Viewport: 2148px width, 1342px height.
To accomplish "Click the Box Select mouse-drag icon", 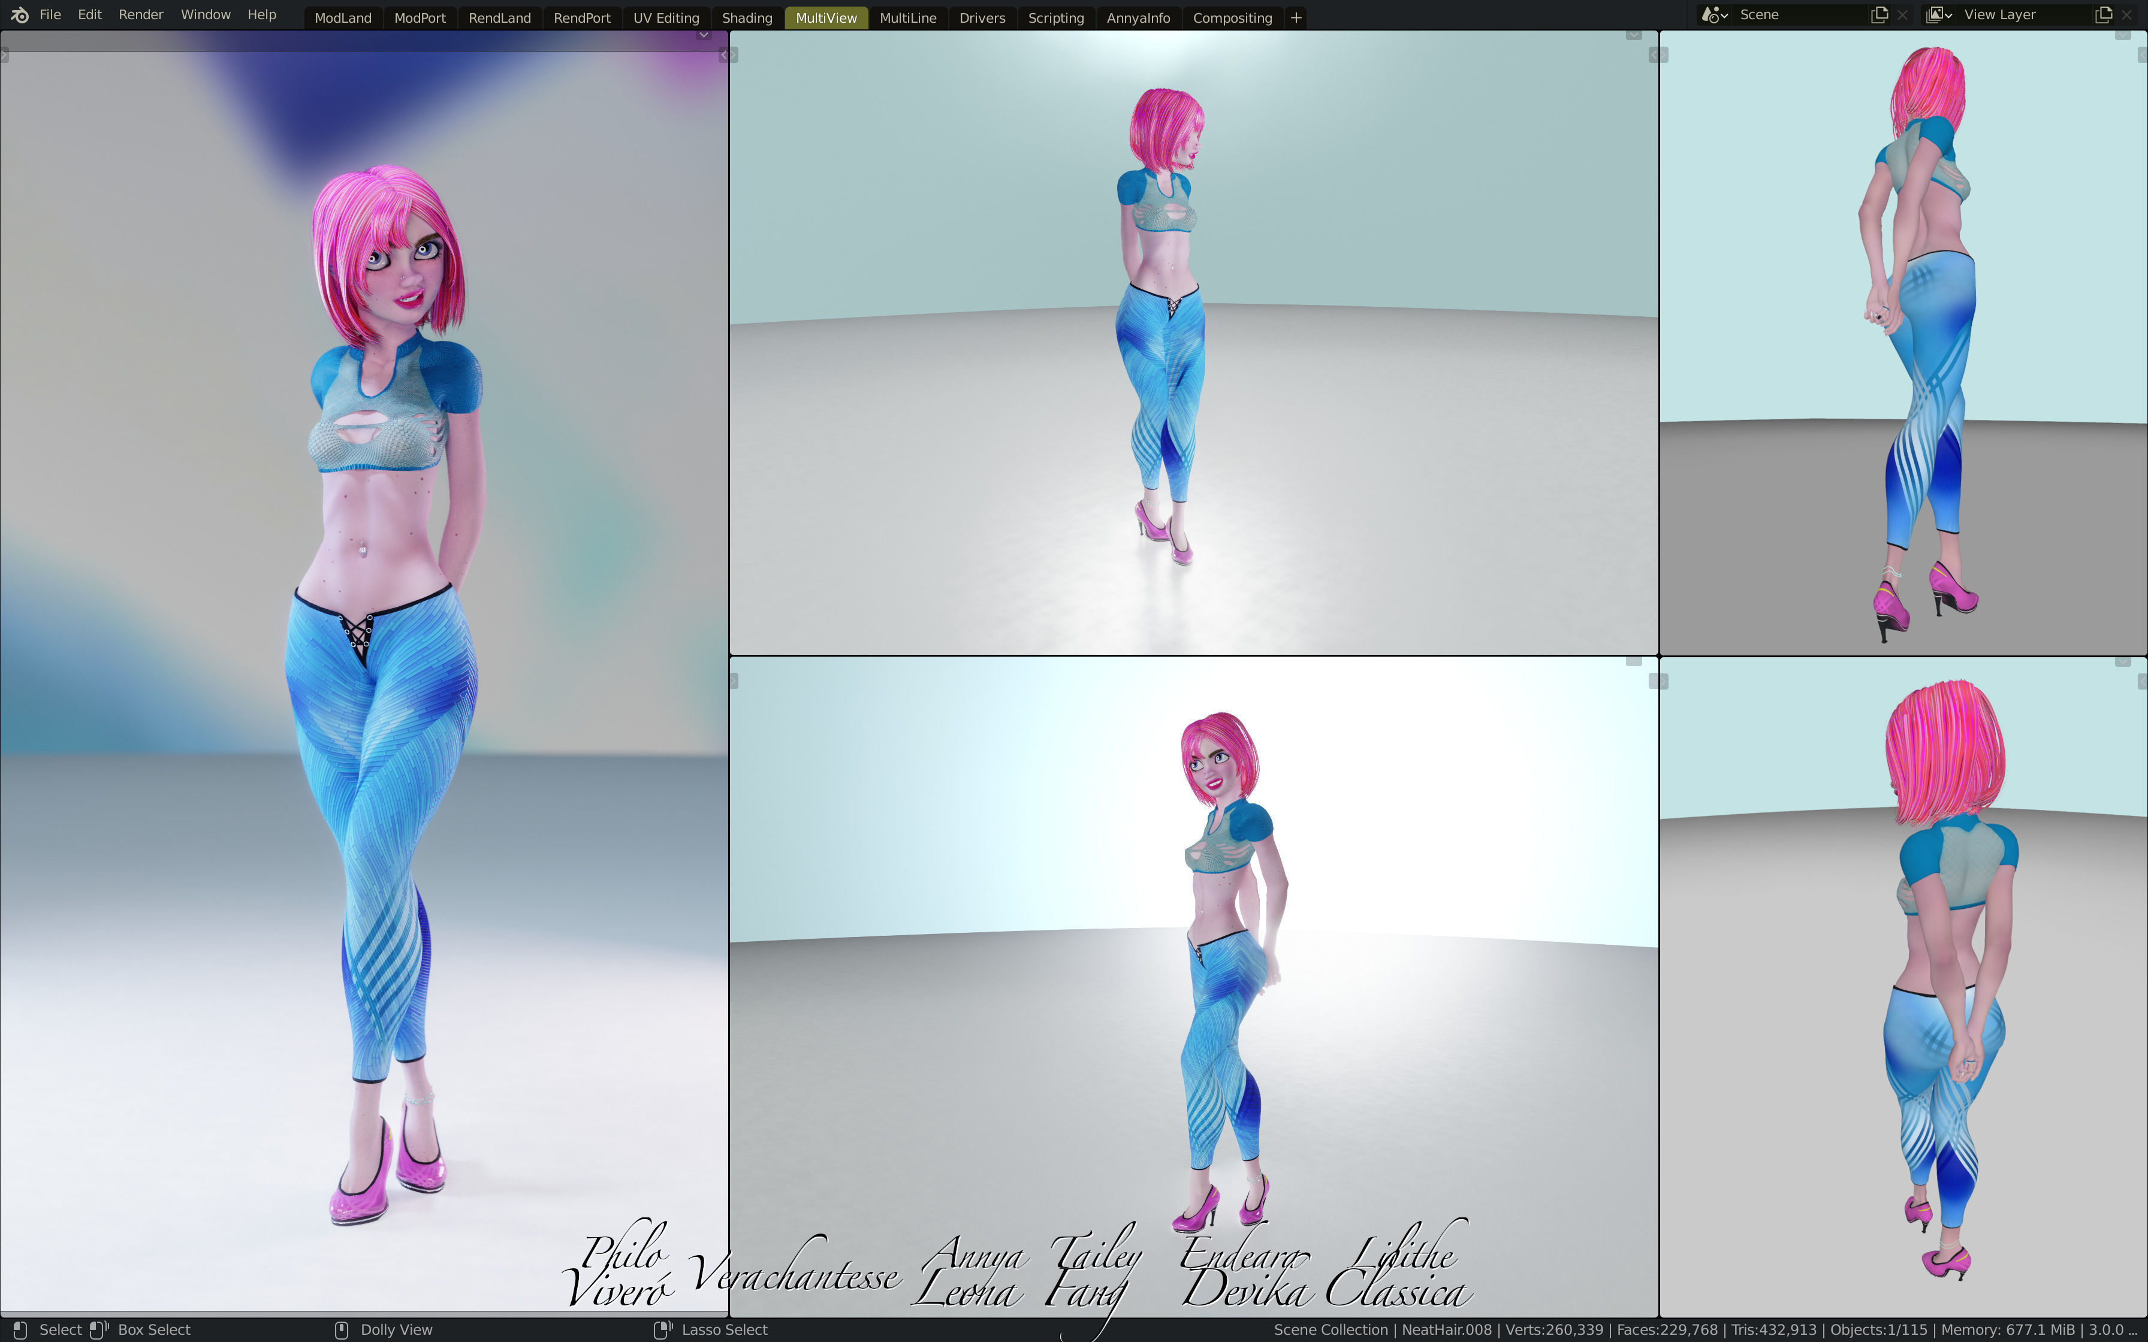I will tap(98, 1329).
